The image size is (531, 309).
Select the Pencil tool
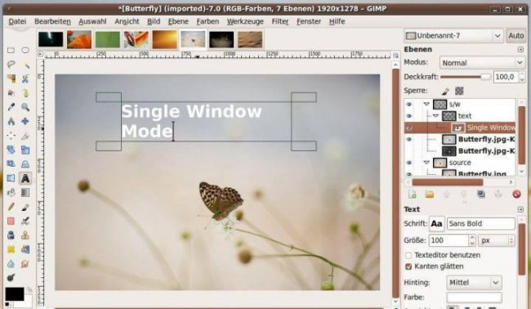click(x=11, y=207)
